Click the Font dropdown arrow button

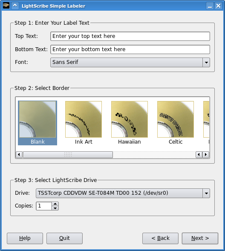(x=206, y=62)
